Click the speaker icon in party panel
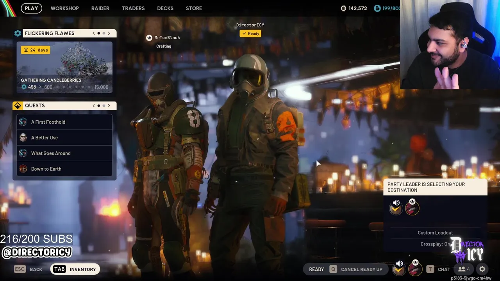This screenshot has height=281, width=500. [x=396, y=203]
